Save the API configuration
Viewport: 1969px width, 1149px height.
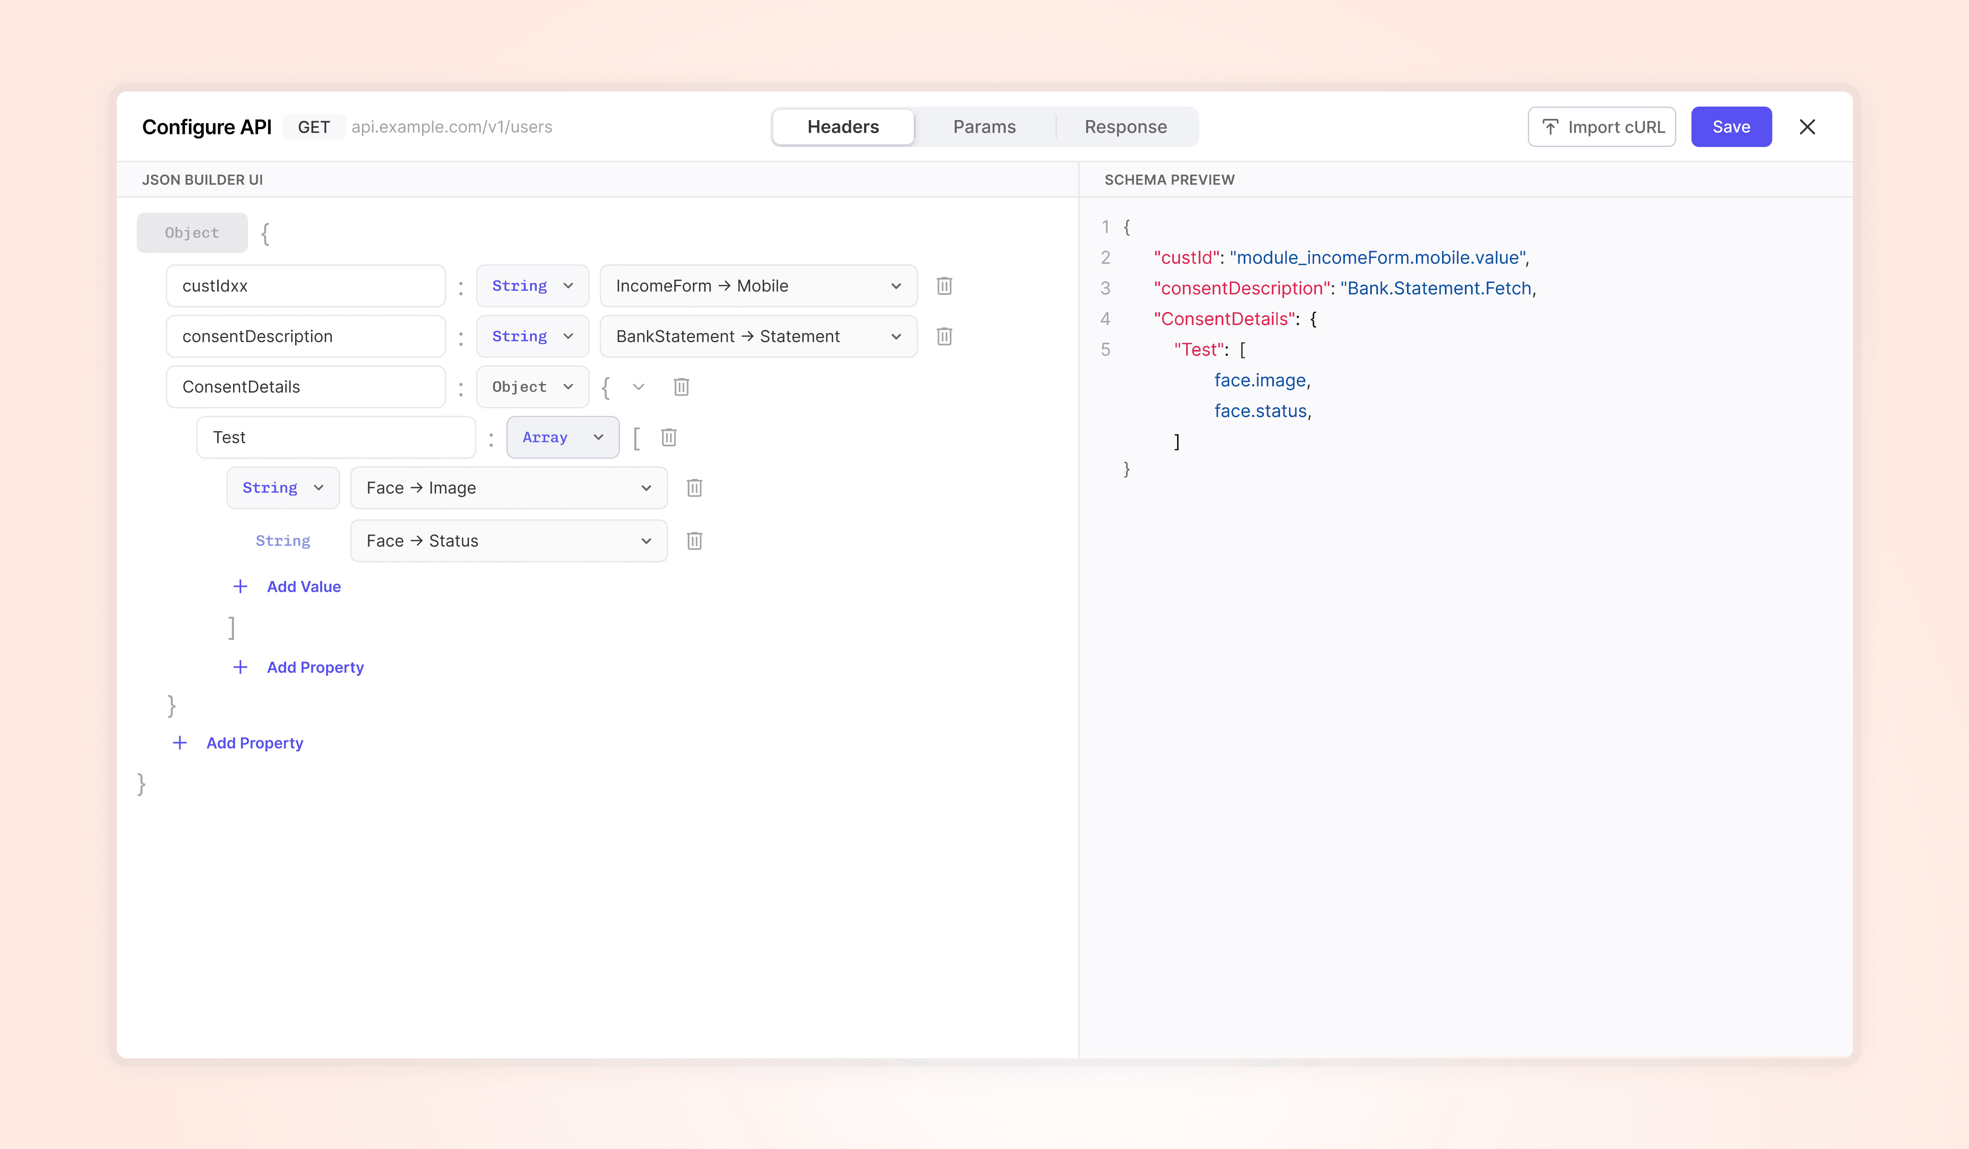(x=1731, y=127)
